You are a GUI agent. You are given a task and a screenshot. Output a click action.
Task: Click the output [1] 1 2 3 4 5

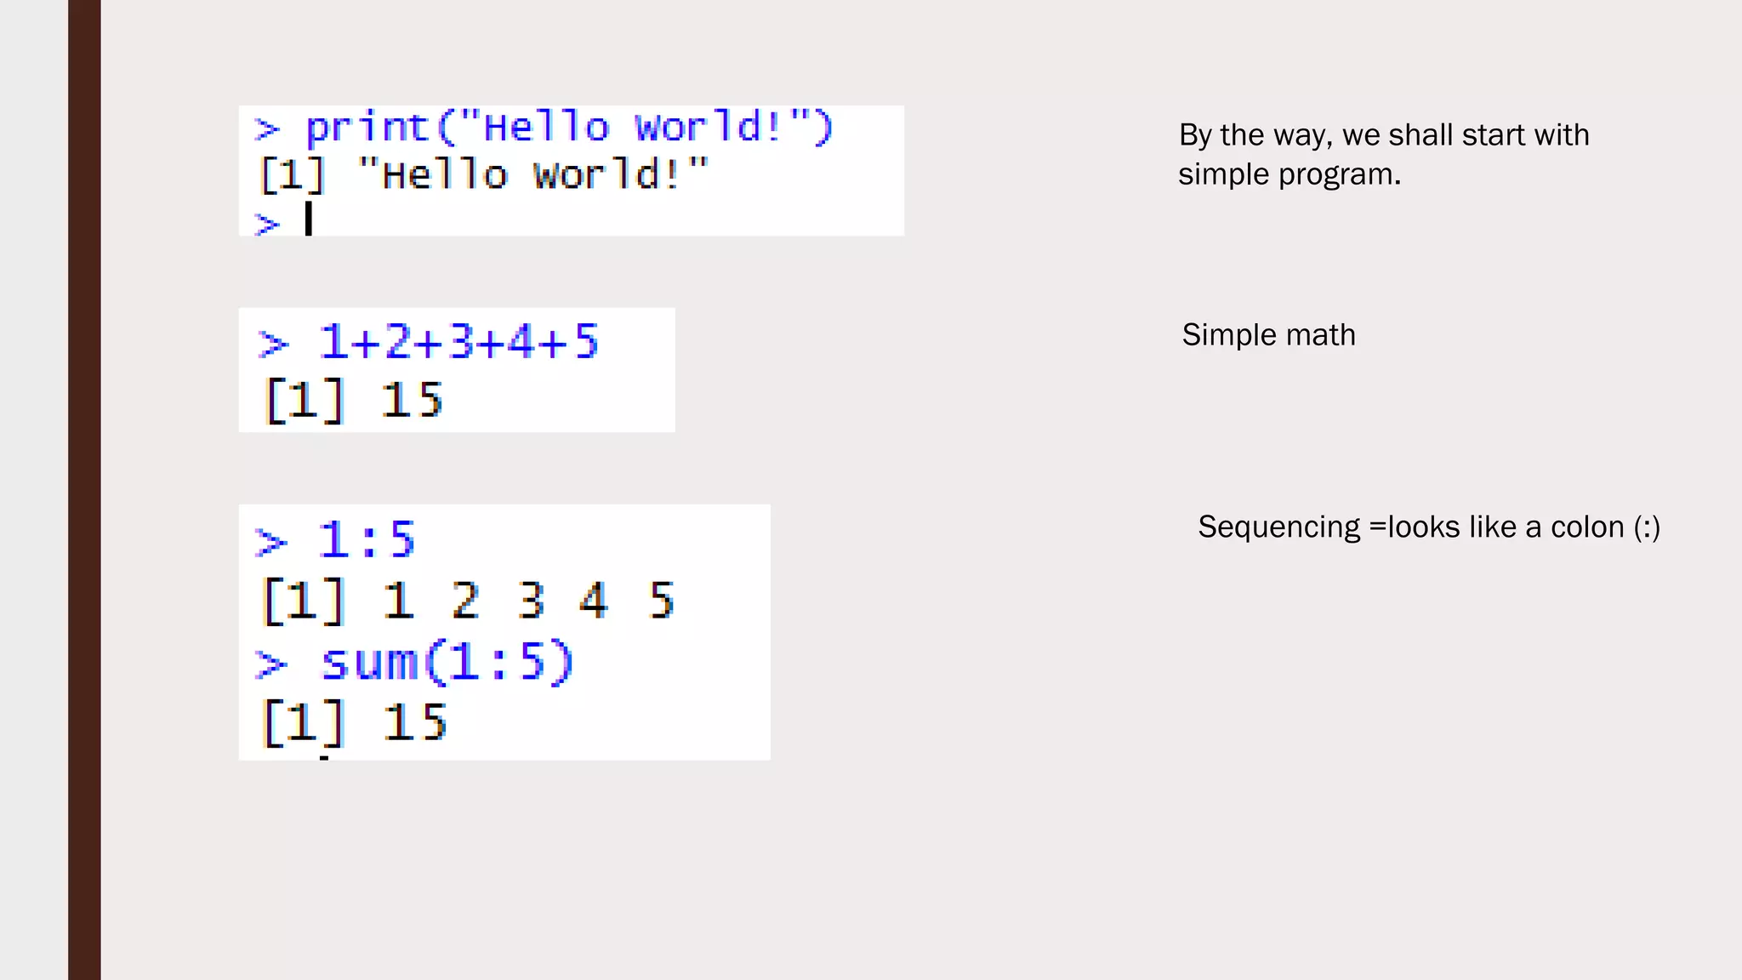[x=469, y=601]
